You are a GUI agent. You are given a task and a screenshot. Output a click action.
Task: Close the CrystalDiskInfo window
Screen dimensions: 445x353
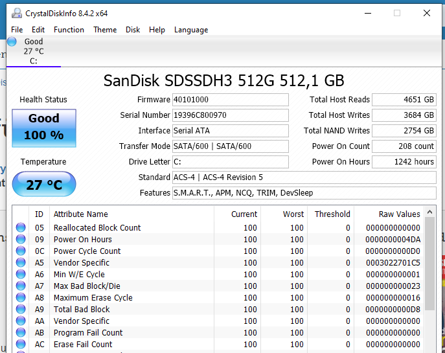pyautogui.click(x=427, y=14)
